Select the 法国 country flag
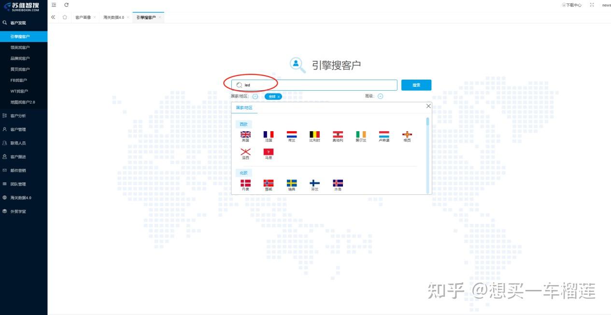 269,135
